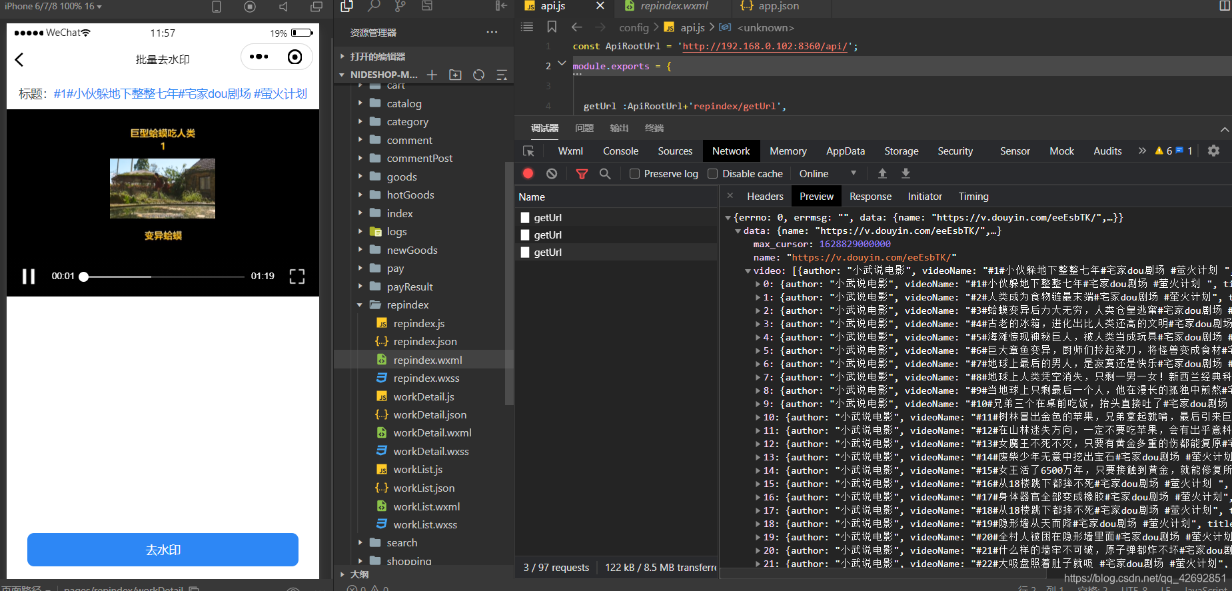This screenshot has width=1232, height=591.
Task: Open the Online throttling dropdown
Action: [828, 173]
